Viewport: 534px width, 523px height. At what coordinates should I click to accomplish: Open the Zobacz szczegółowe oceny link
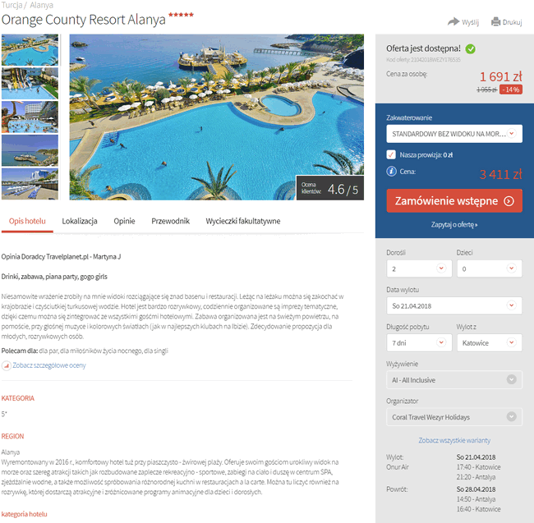click(x=49, y=365)
